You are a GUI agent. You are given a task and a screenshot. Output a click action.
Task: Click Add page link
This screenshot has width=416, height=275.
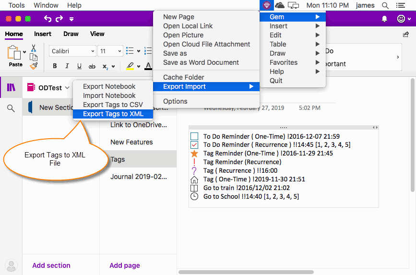(125, 265)
